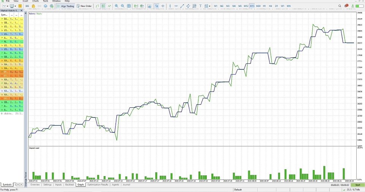
Task: Set timeframe to D1
Action: tap(276, 6)
